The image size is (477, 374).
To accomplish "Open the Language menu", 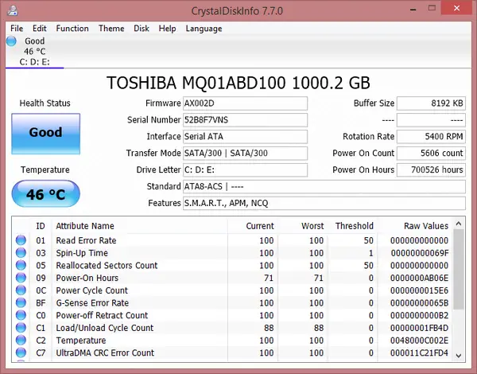I will pos(204,29).
